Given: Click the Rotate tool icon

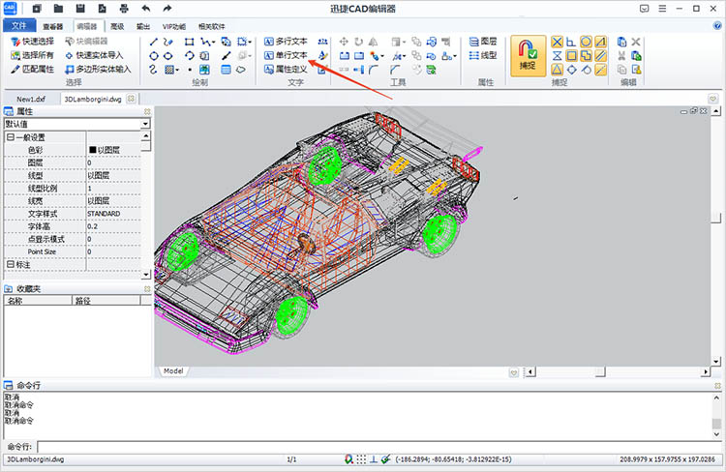Looking at the screenshot, I should coord(358,42).
